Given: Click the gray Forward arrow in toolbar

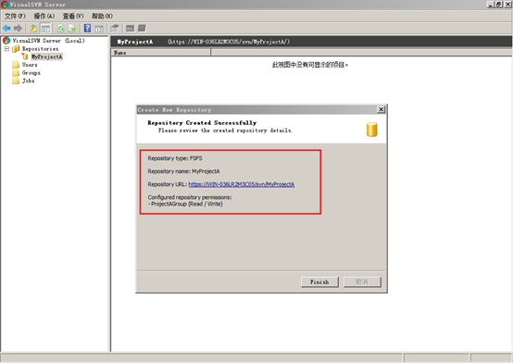Looking at the screenshot, I should pyautogui.click(x=18, y=28).
